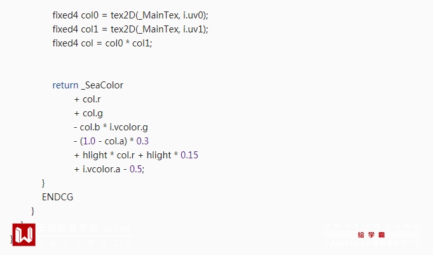Click the return keyword
Viewport: 433px width, 255px height.
tap(65, 85)
